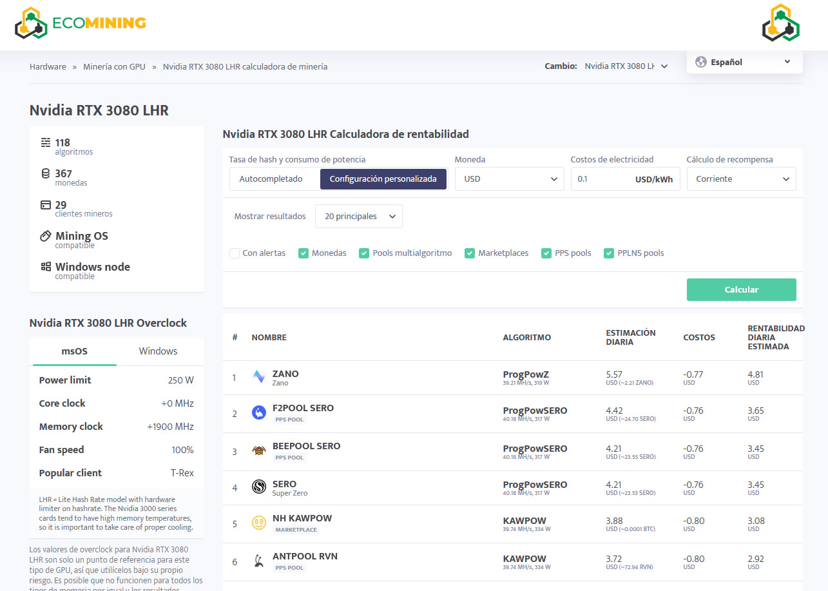Open the ANTPOOL RVN name link
The image size is (828, 591).
[305, 556]
